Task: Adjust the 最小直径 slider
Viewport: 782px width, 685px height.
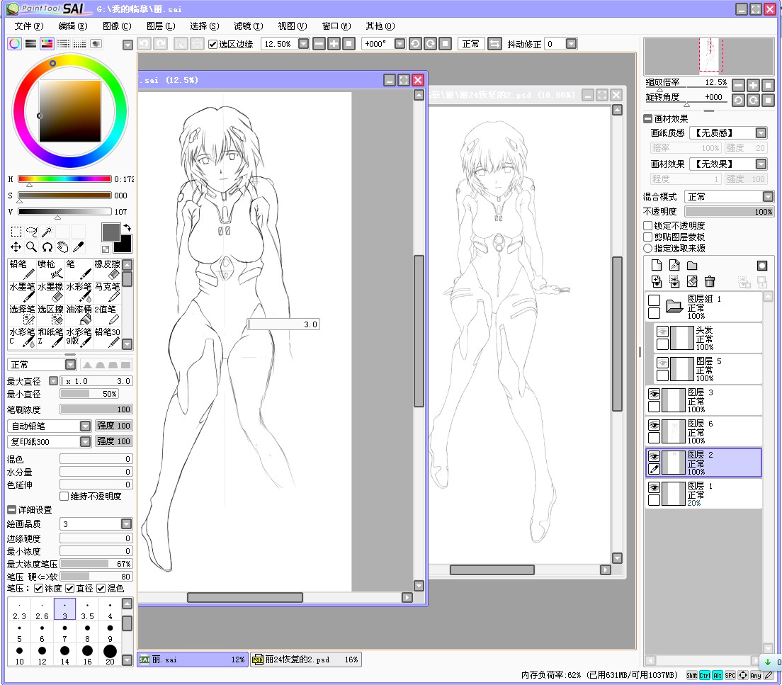Action: coord(89,394)
